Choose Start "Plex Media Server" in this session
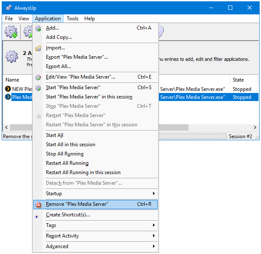Viewport: 261px width, 254px height. pyautogui.click(x=95, y=97)
